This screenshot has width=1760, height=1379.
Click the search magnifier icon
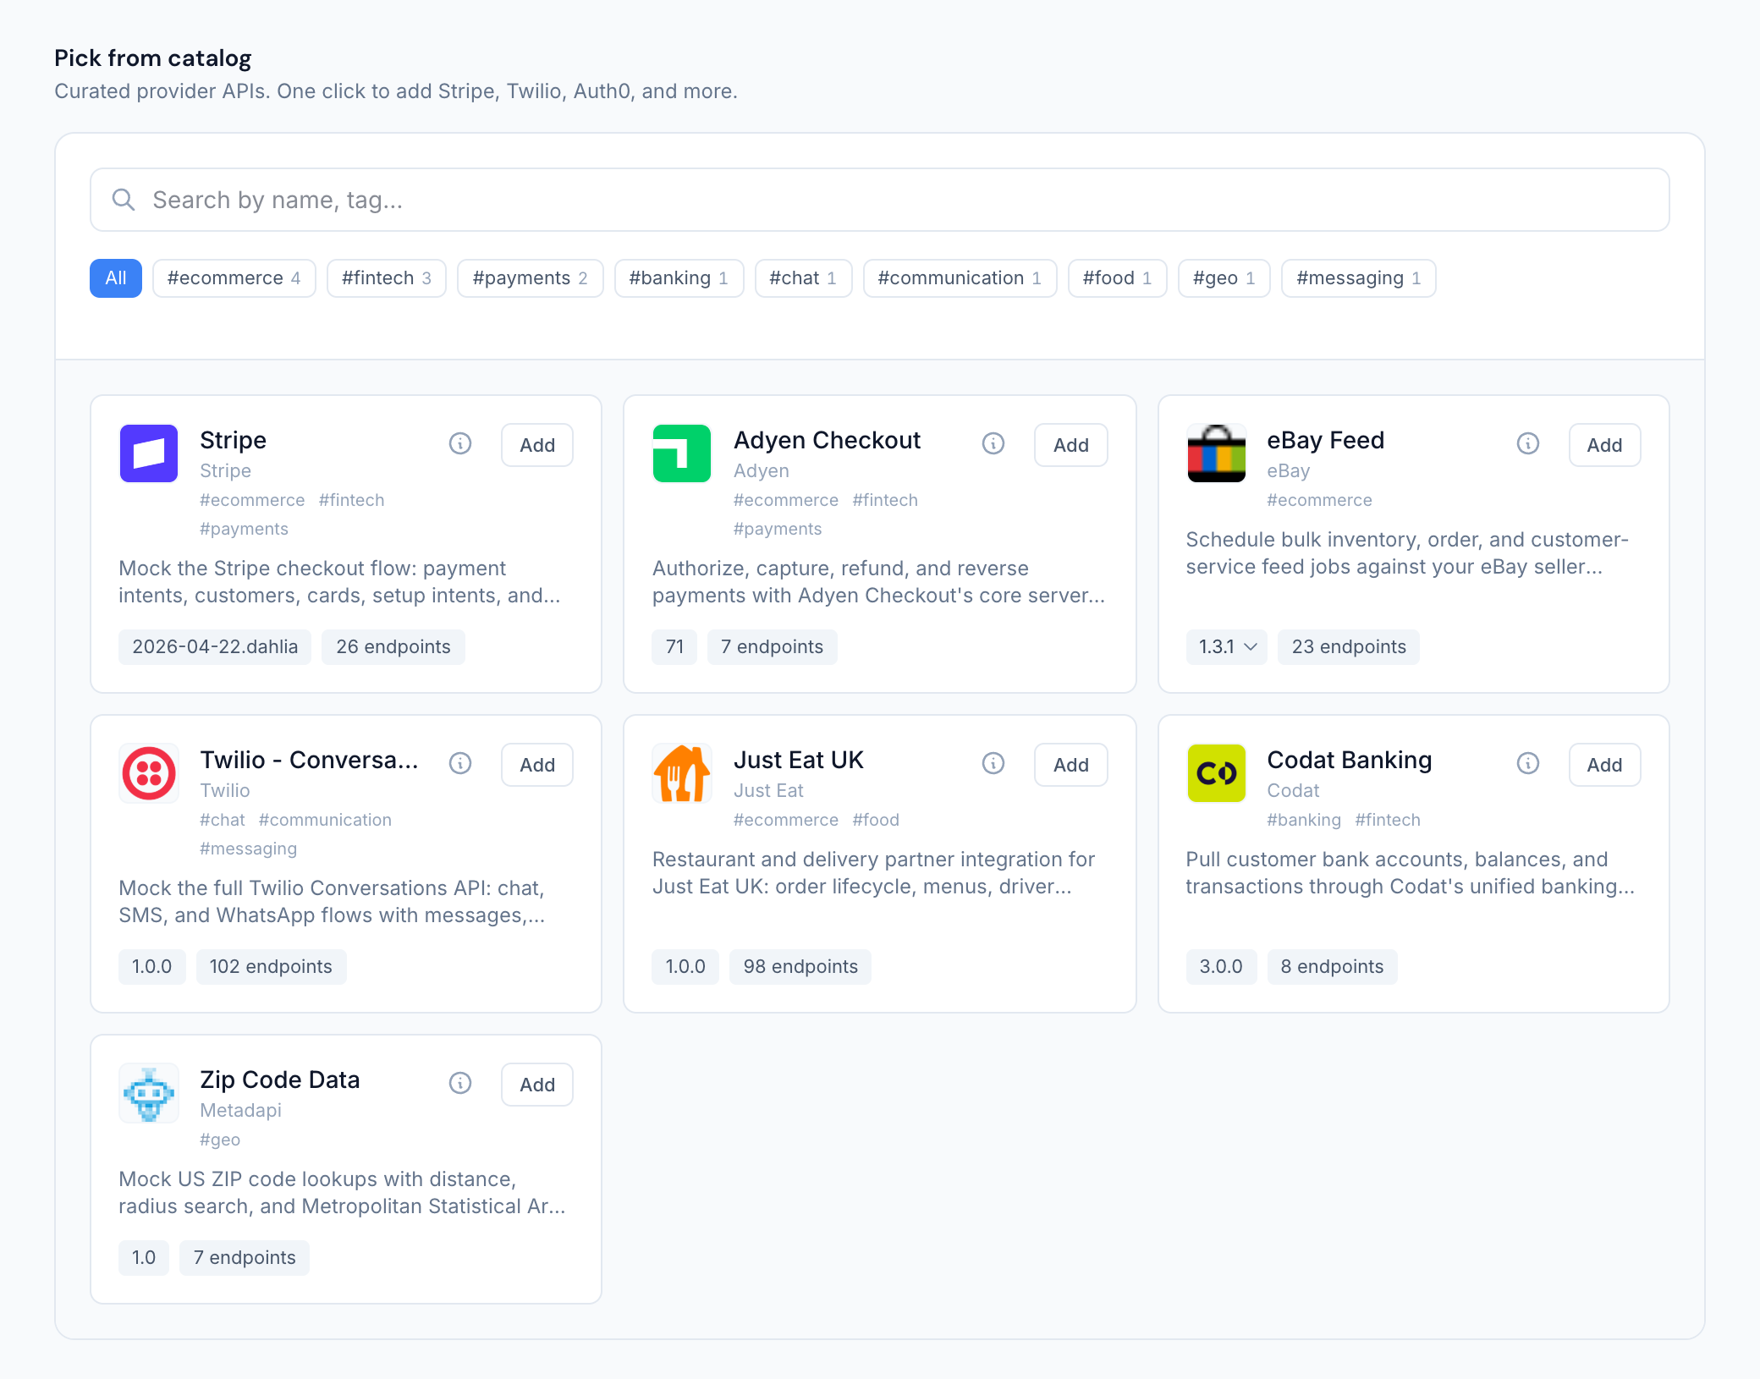124,200
